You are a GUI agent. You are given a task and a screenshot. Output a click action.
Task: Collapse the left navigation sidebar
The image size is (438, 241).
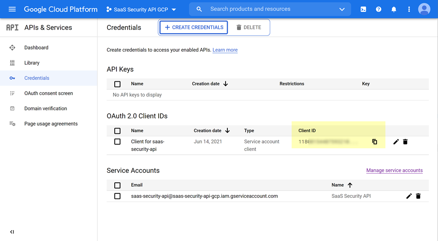[12, 232]
